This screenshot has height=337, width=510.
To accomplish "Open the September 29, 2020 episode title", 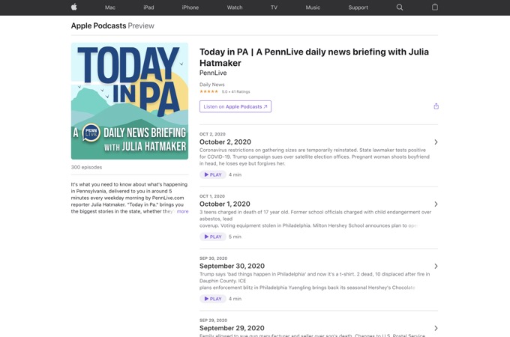I will [232, 328].
